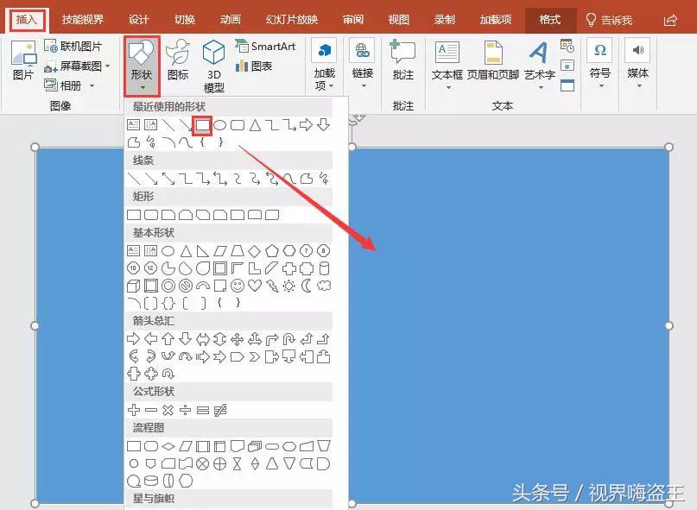The width and height of the screenshot is (697, 510).
Task: Pick the Can cylinder shape
Action: 325,268
